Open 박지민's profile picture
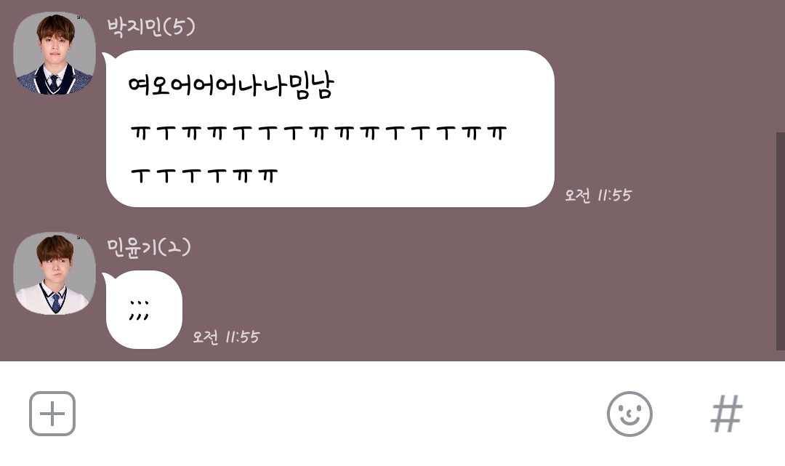The width and height of the screenshot is (785, 466). click(x=54, y=53)
